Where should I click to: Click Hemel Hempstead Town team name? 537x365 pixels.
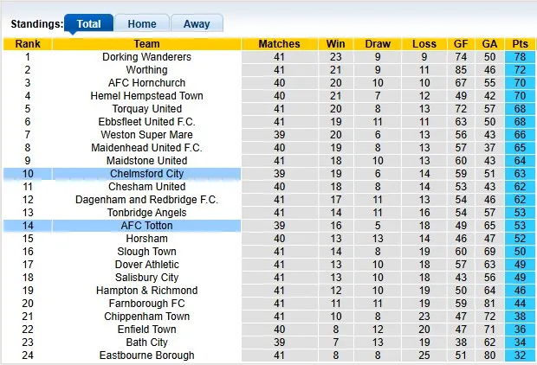click(146, 96)
